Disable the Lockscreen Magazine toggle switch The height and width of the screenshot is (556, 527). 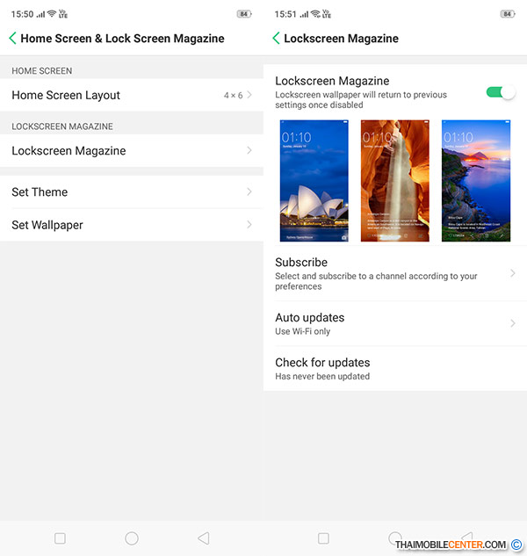tap(500, 92)
